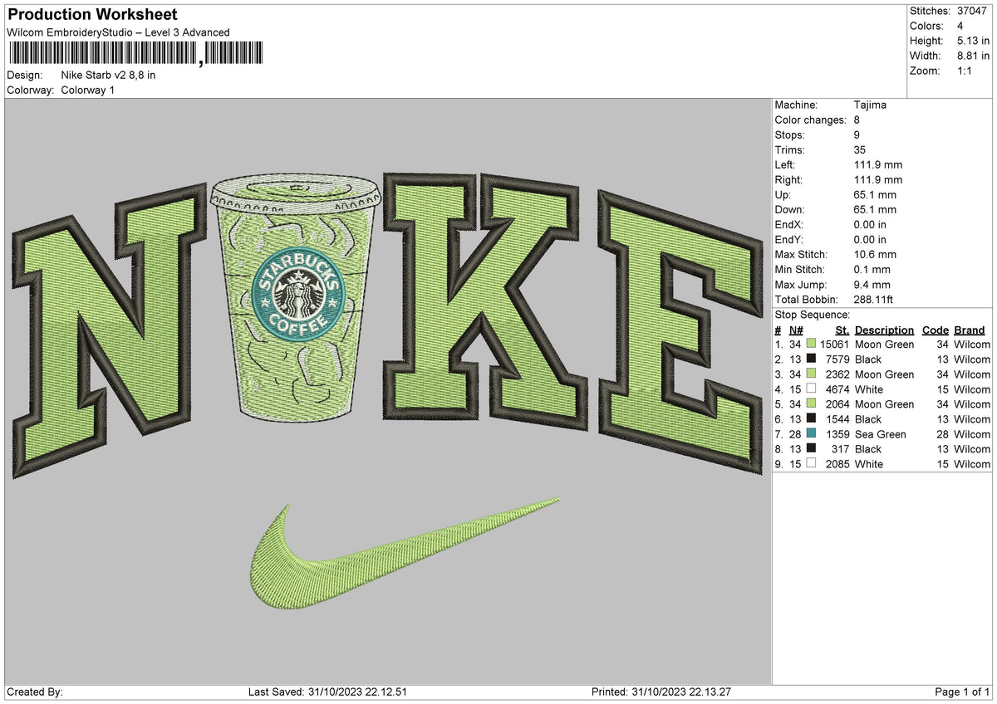
Task: Click the 'EndY:' label
Action: 789,239
